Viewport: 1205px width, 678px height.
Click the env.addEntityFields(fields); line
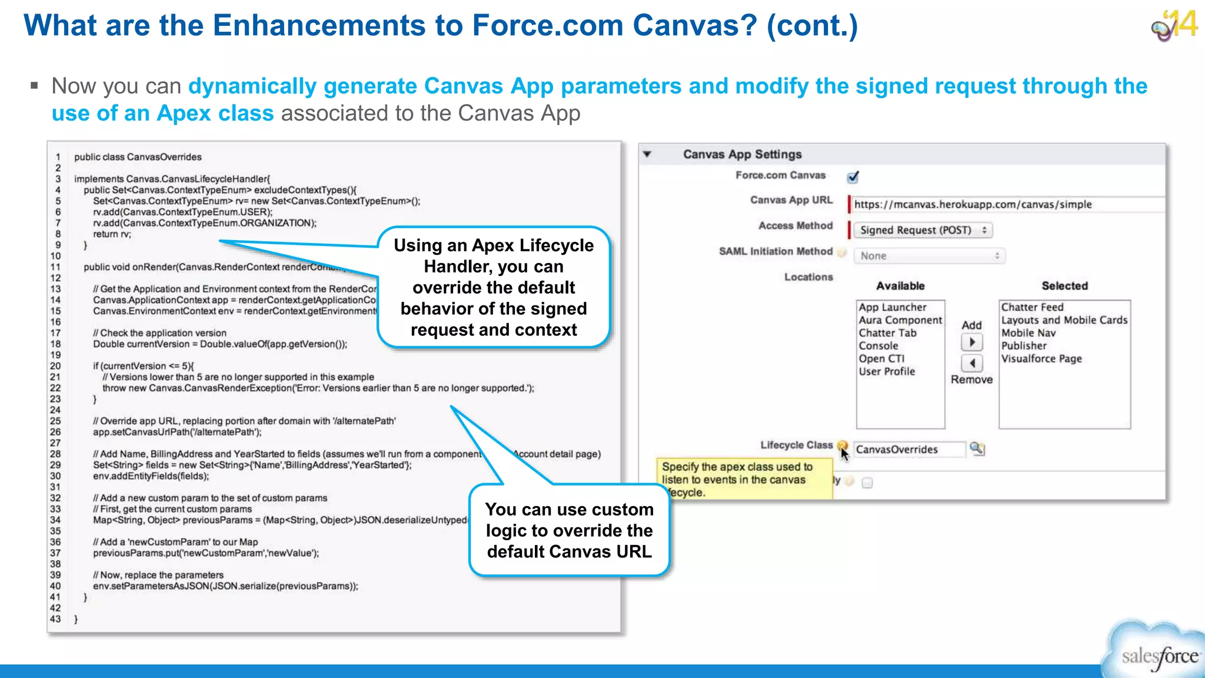point(151,476)
